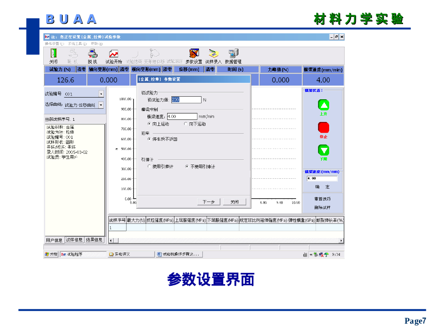Switch to the 结果信息 tab
Viewport: 440px width, 330px height.
94,240
